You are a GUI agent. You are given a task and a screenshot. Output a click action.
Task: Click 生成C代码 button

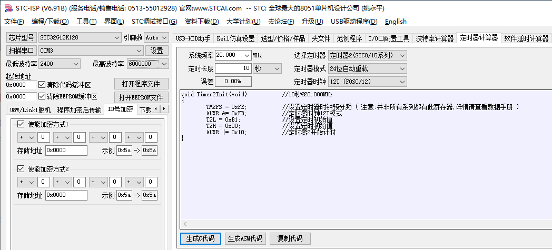click(x=200, y=238)
